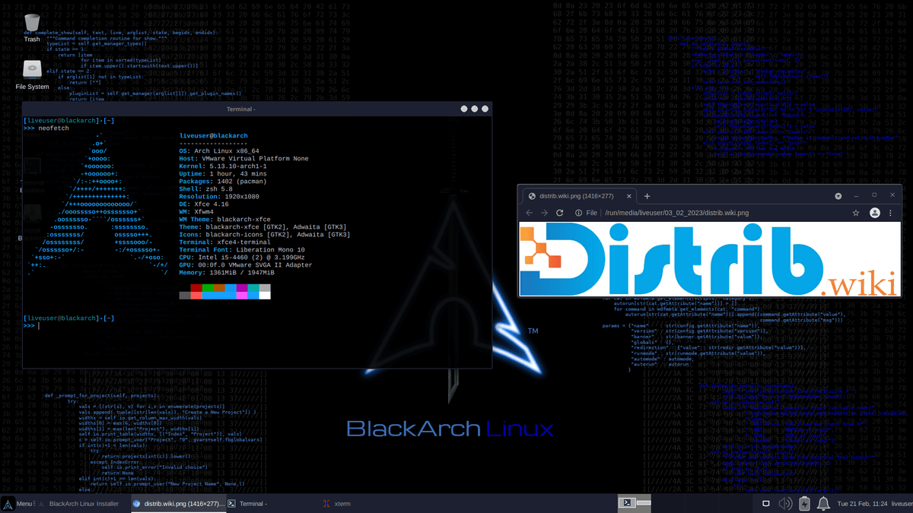The height and width of the screenshot is (513, 913).
Task: Click the 'Terminal Font: Liberation Mono 10' line
Action: coord(242,250)
